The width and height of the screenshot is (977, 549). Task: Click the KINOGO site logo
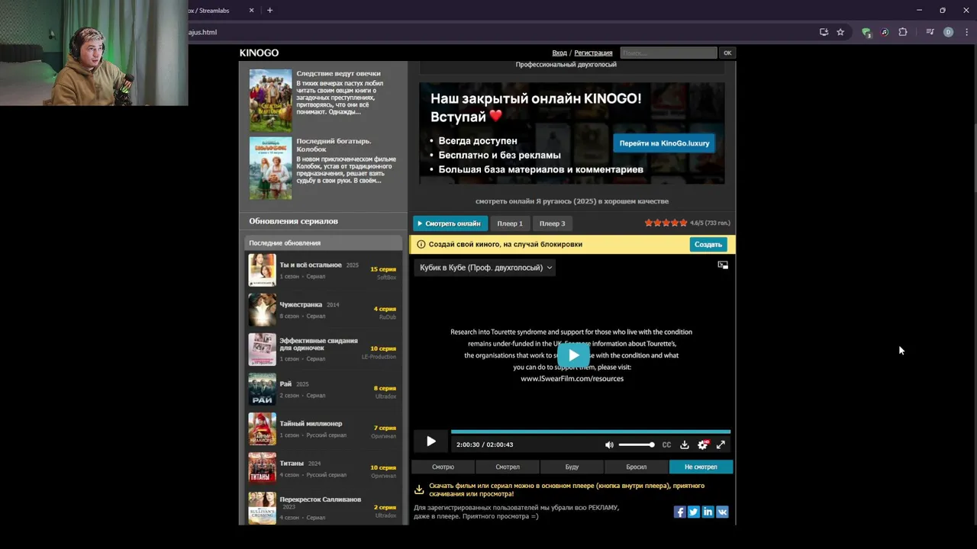[x=259, y=53]
